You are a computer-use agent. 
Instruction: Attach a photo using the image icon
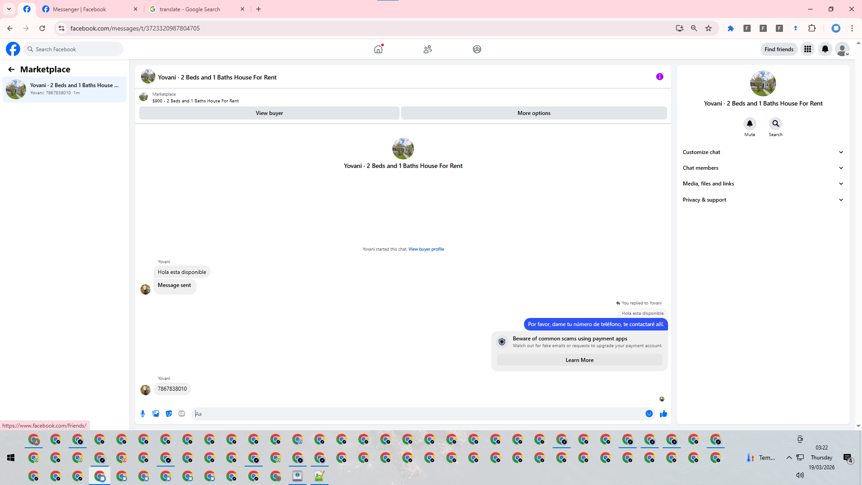coord(156,414)
